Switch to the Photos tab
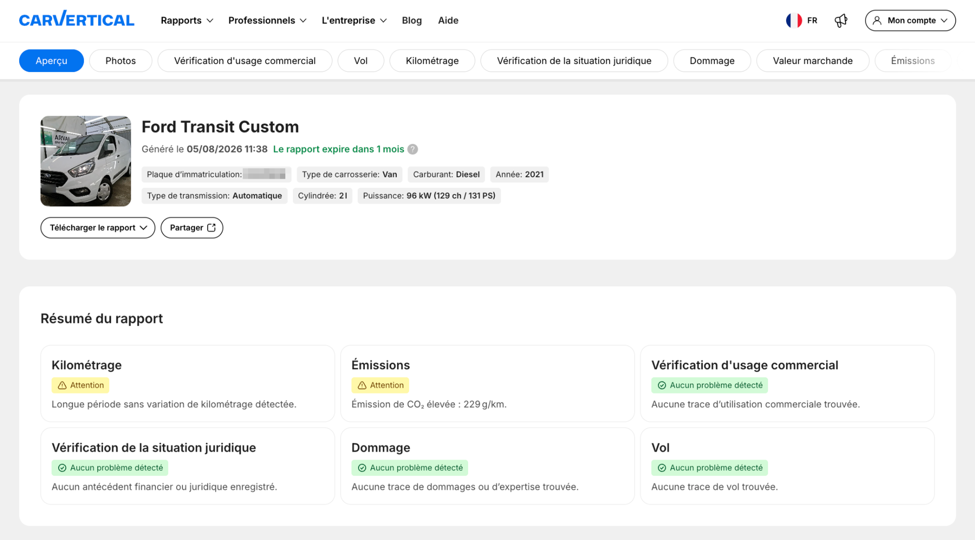975x540 pixels. click(120, 61)
